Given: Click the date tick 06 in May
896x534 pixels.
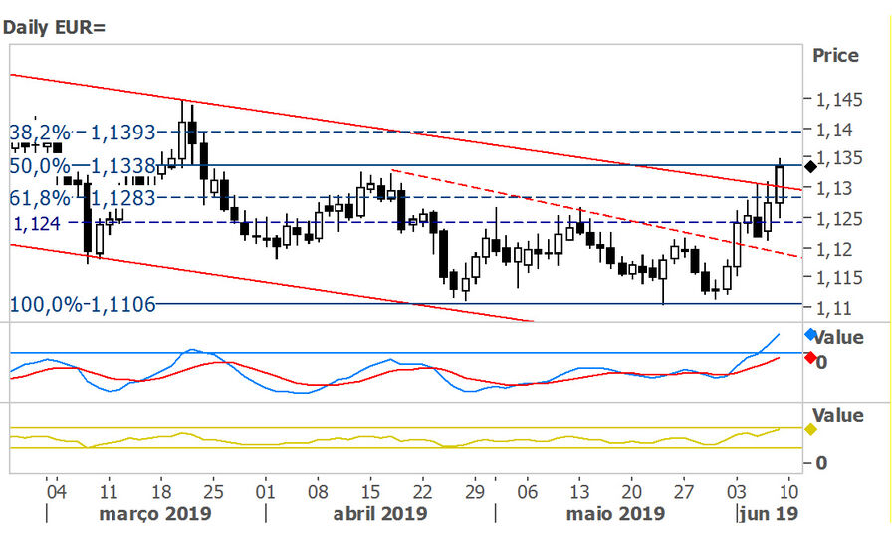Looking at the screenshot, I should coord(527,492).
